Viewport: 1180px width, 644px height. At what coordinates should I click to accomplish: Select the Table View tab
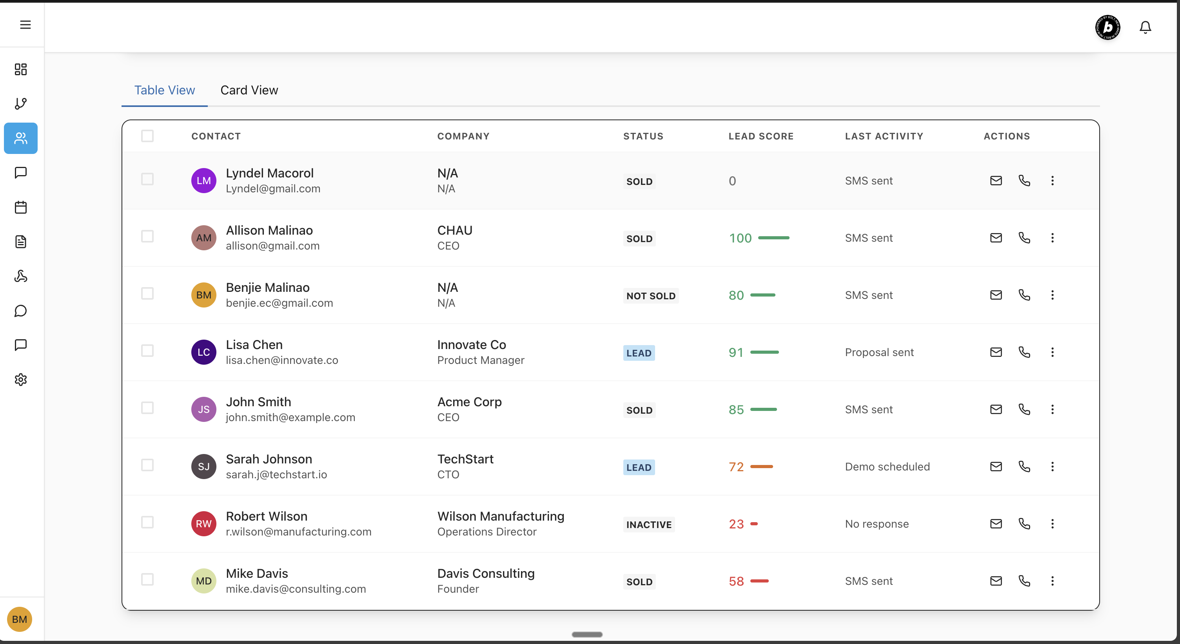164,90
